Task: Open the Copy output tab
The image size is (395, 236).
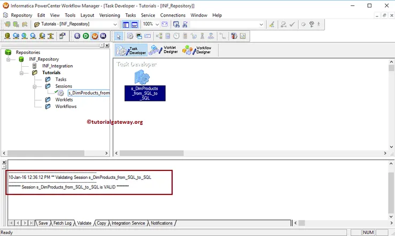Action: pyautogui.click(x=101, y=223)
